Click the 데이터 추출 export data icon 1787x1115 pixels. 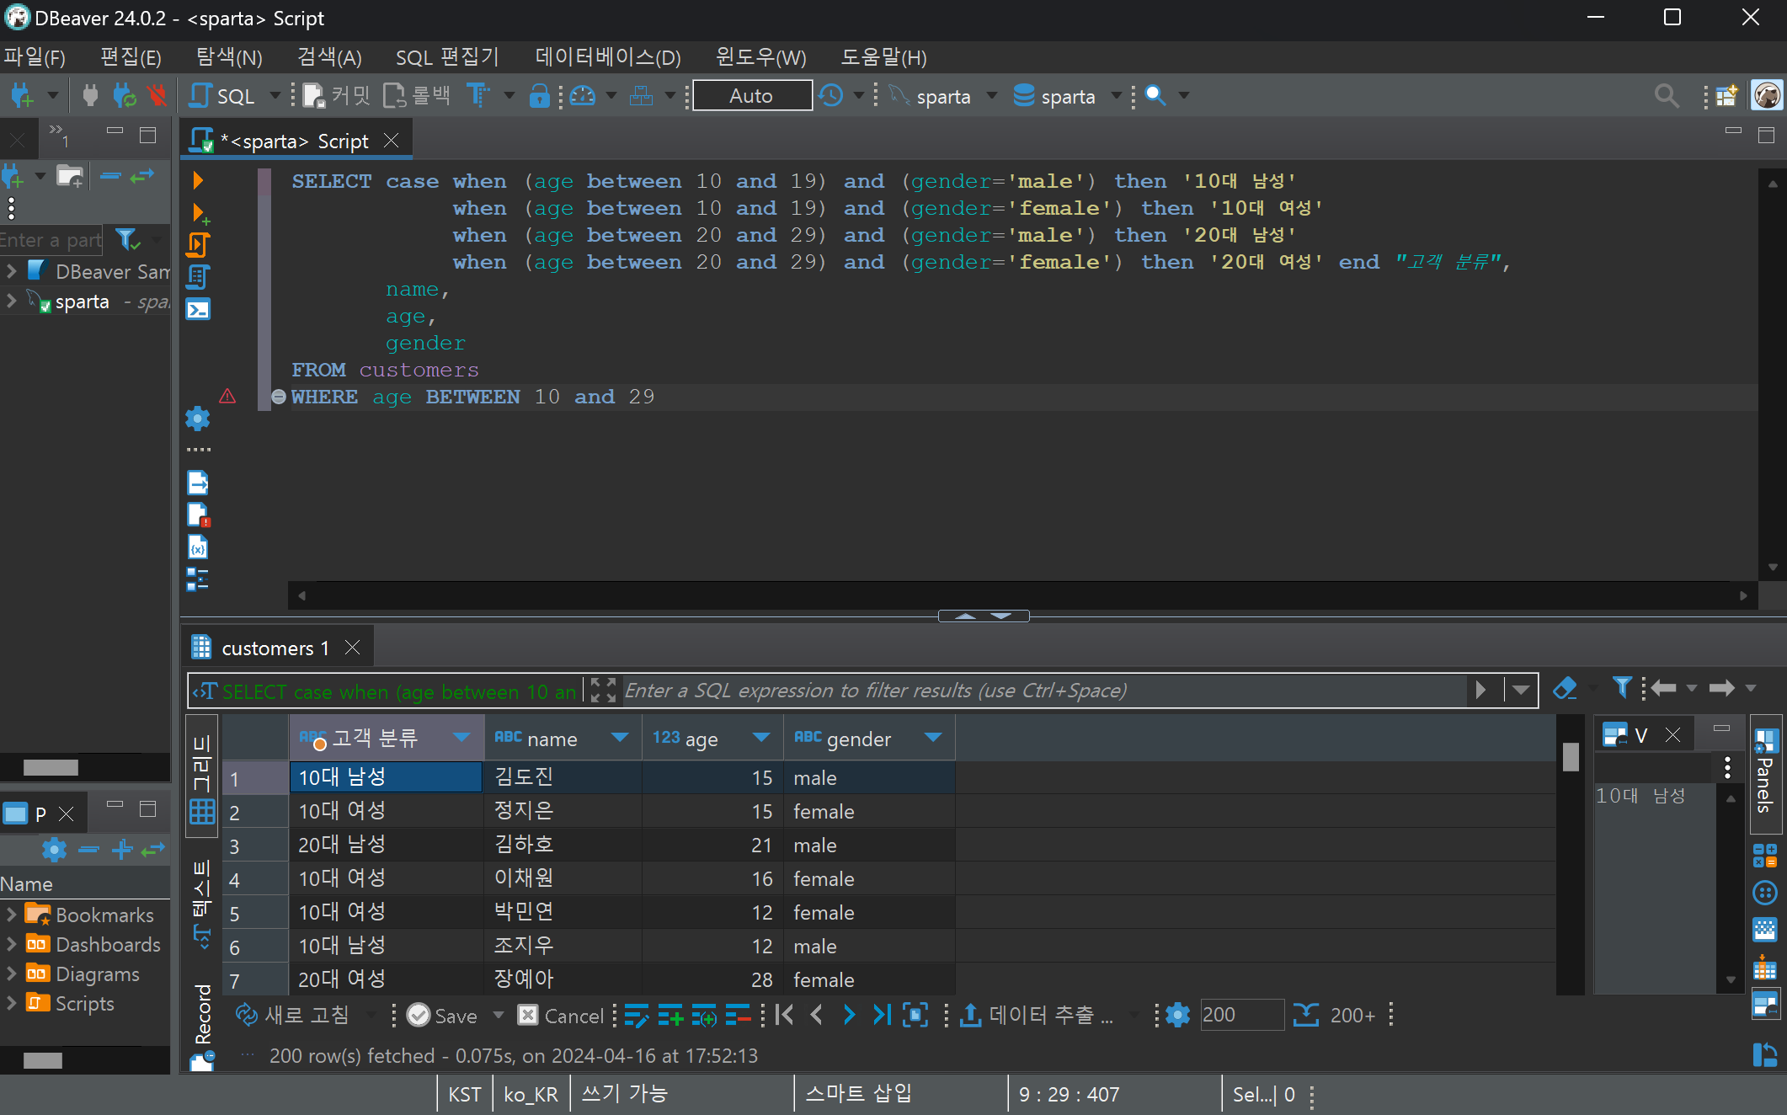[970, 1016]
